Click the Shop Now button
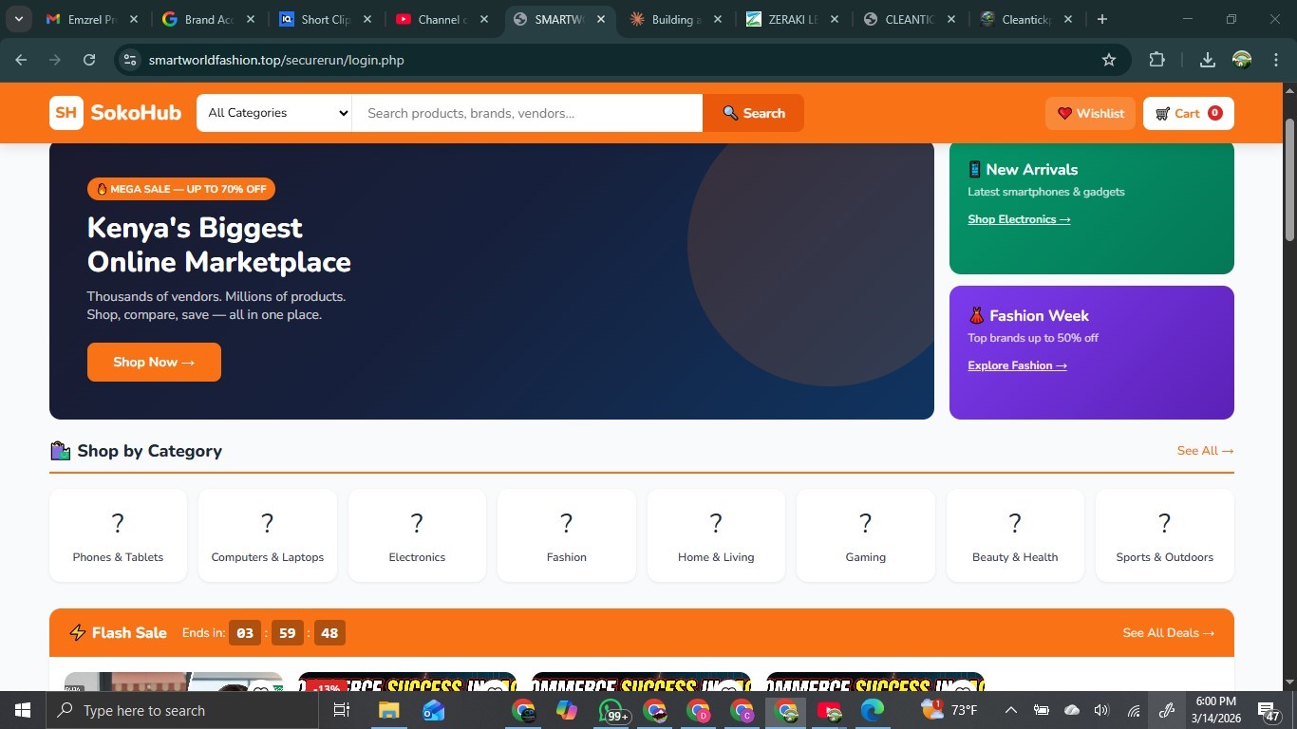 (x=154, y=362)
